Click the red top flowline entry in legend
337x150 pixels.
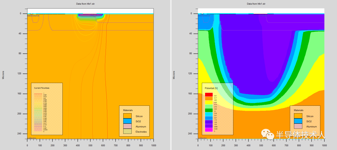[38, 94]
